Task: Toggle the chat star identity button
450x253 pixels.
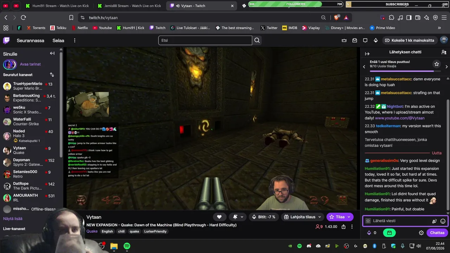Action: [368, 221]
